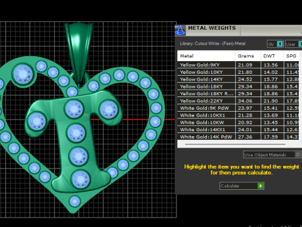Select the Yellow Gold:10KY row
Viewport: 302px width, 227px height.
[238, 72]
